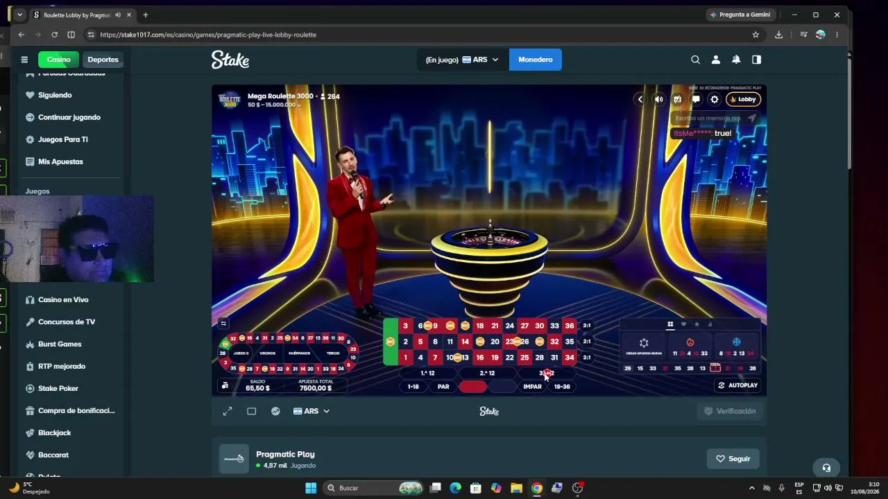The image size is (888, 499).
Task: Open the Monedero wallet
Action: click(x=536, y=60)
